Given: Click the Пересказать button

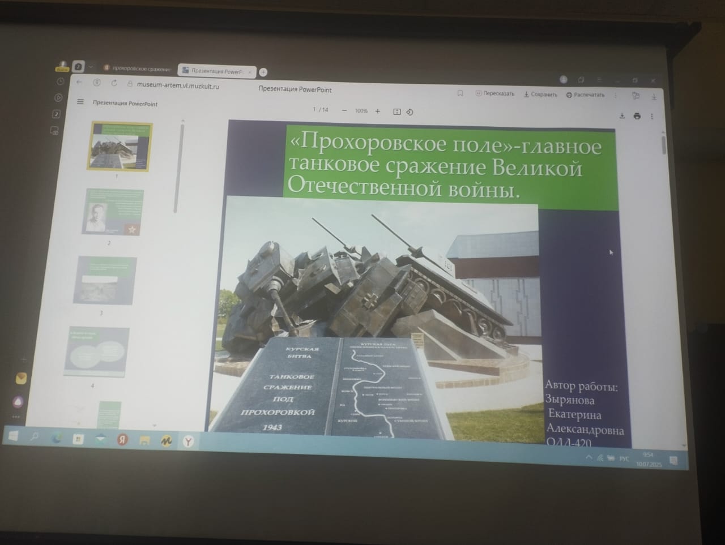Looking at the screenshot, I should click(x=495, y=93).
